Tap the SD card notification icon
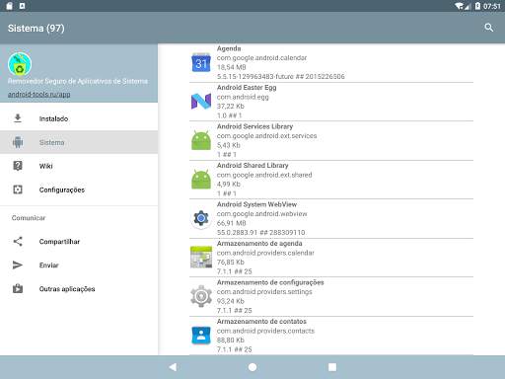 coord(9,6)
